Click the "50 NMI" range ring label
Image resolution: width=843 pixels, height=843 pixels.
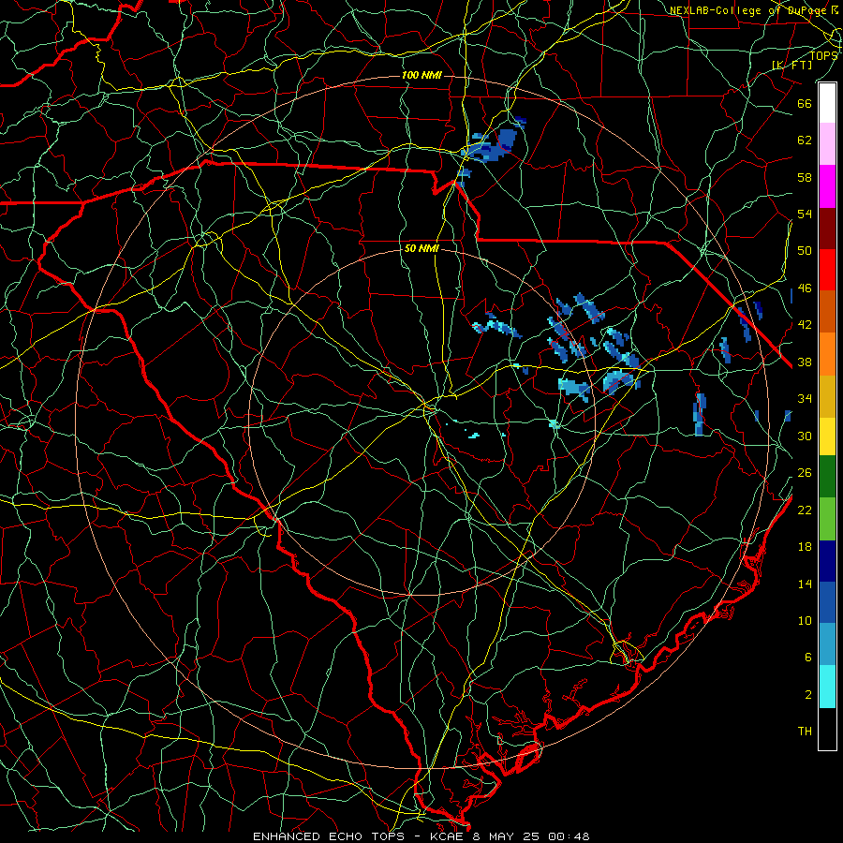point(421,248)
